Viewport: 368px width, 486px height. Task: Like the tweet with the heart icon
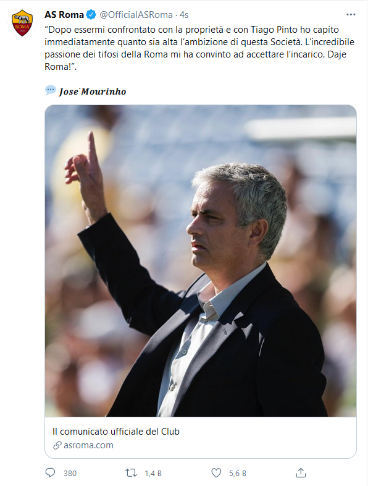point(216,473)
